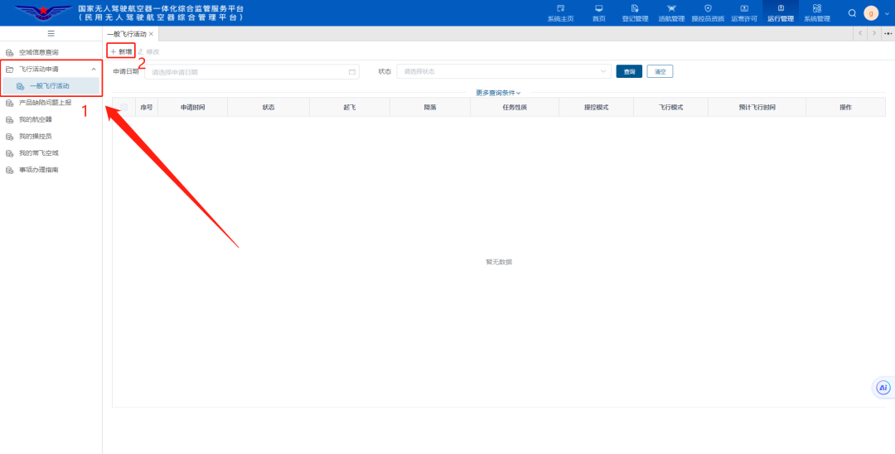Click the 操控员资质 shield icon
895x454 pixels.
pos(707,8)
